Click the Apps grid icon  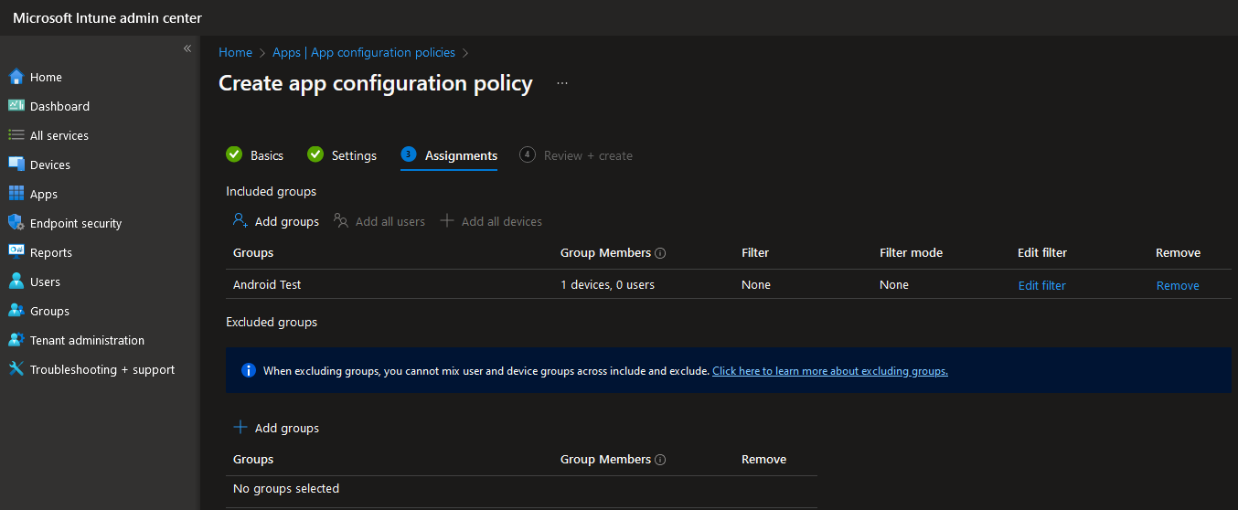pyautogui.click(x=16, y=194)
